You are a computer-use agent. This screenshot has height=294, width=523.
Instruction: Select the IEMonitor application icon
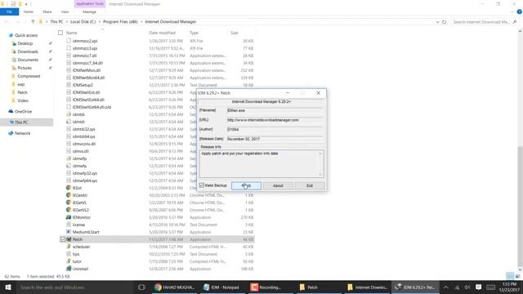pyautogui.click(x=69, y=217)
